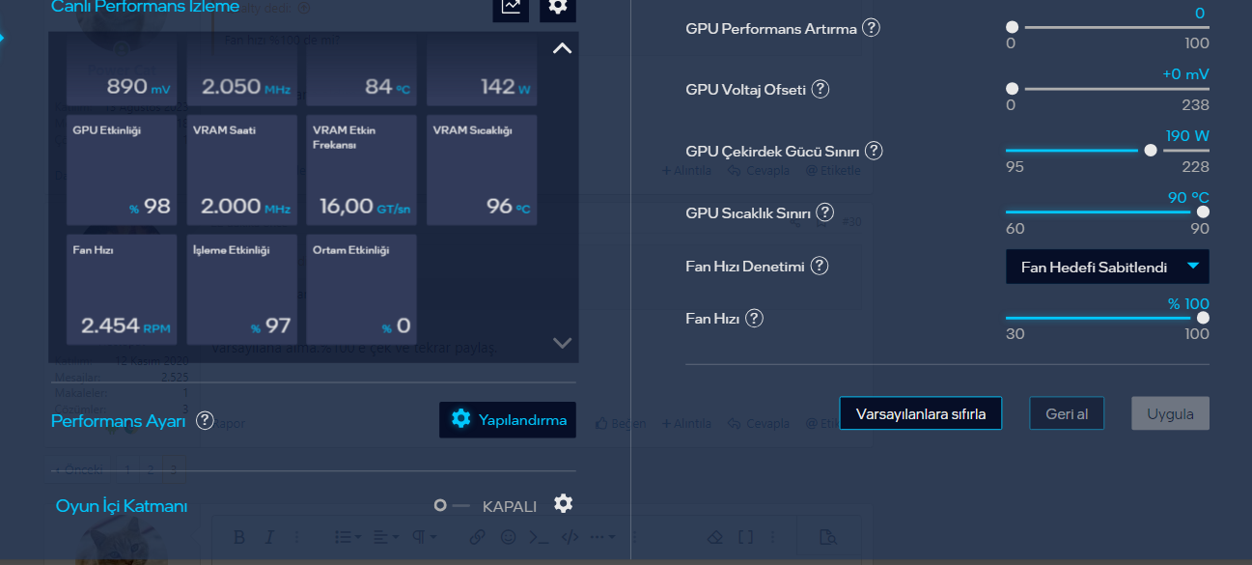The width and height of the screenshot is (1252, 565).
Task: Click Italic in the forum editor toolbar
Action: tap(269, 537)
